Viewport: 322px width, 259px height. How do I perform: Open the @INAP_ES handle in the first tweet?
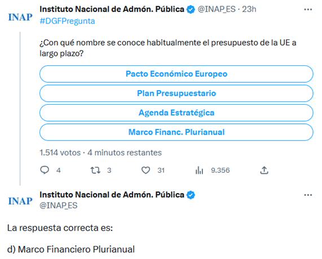coord(217,9)
